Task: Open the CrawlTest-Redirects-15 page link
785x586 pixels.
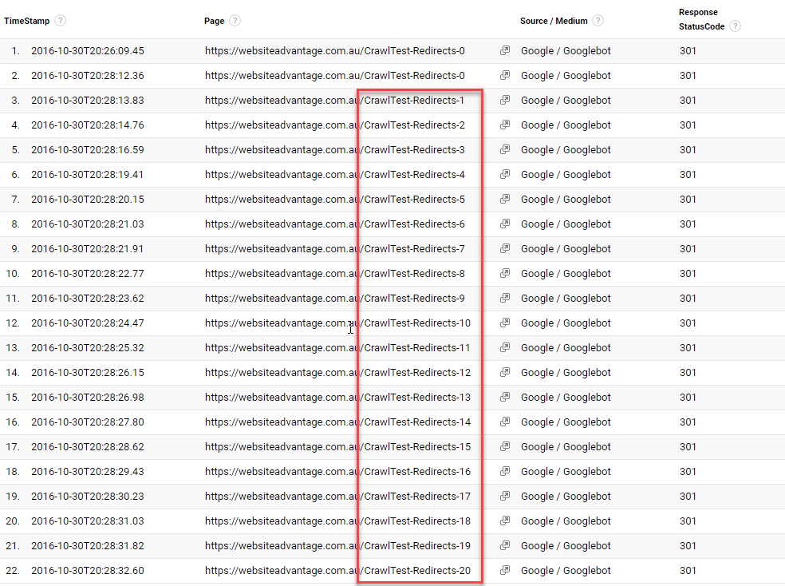Action: tap(338, 447)
